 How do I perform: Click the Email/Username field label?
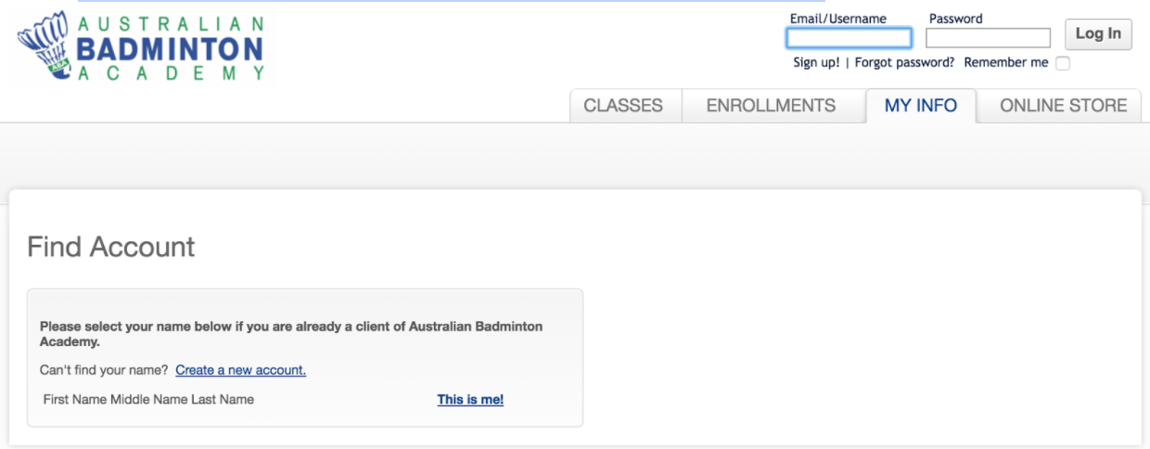coord(838,19)
